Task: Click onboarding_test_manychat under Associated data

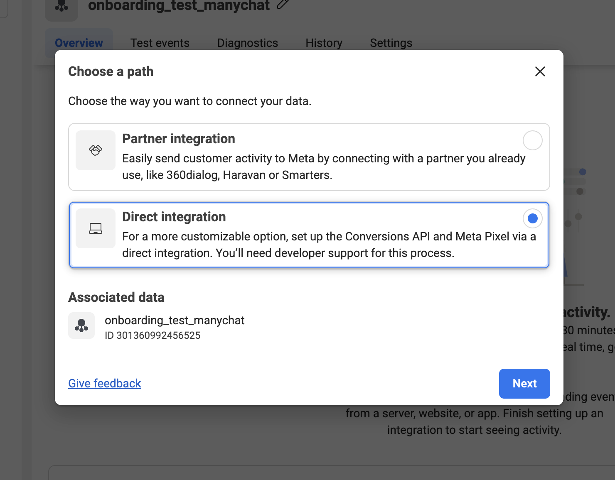Action: 175,321
